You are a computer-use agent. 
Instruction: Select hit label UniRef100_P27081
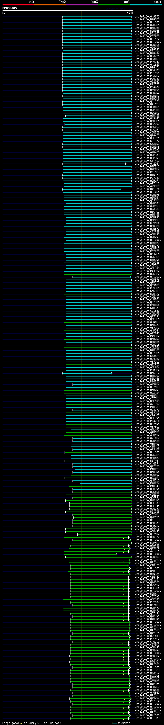[x=147, y=51]
